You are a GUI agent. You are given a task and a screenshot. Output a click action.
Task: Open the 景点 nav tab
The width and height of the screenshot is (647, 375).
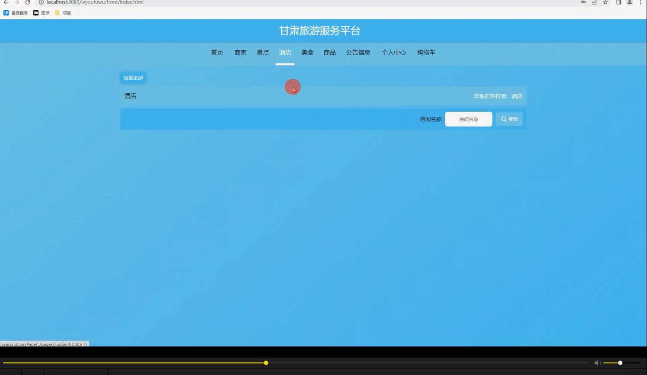click(x=262, y=52)
